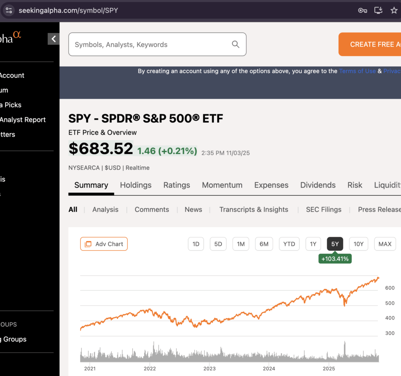The height and width of the screenshot is (376, 401).
Task: Open the Dividends tab
Action: pos(318,185)
